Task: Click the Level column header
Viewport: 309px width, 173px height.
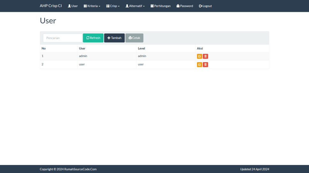Action: coord(142,48)
